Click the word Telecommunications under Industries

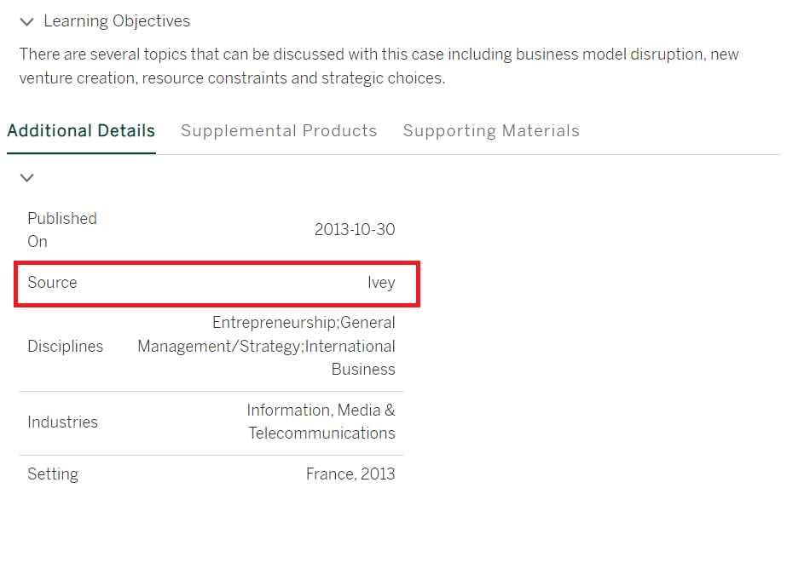[321, 434]
